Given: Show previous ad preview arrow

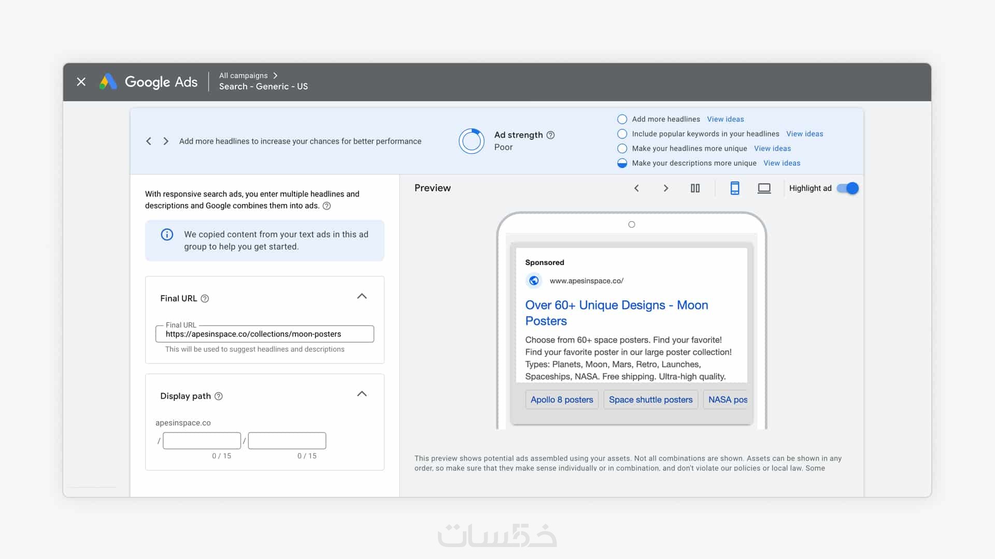Looking at the screenshot, I should [x=636, y=188].
